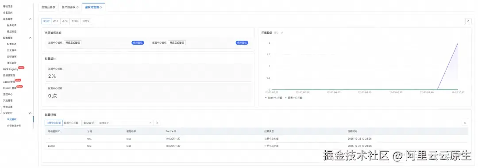Click 模拟鉴权 badge beside 配置中心鉴权
Screen dimensions: 478x168
242,42
